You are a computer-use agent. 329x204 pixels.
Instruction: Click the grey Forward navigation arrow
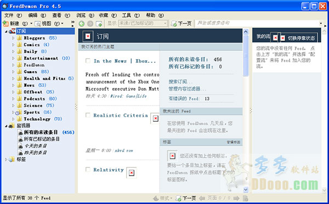click(90, 24)
